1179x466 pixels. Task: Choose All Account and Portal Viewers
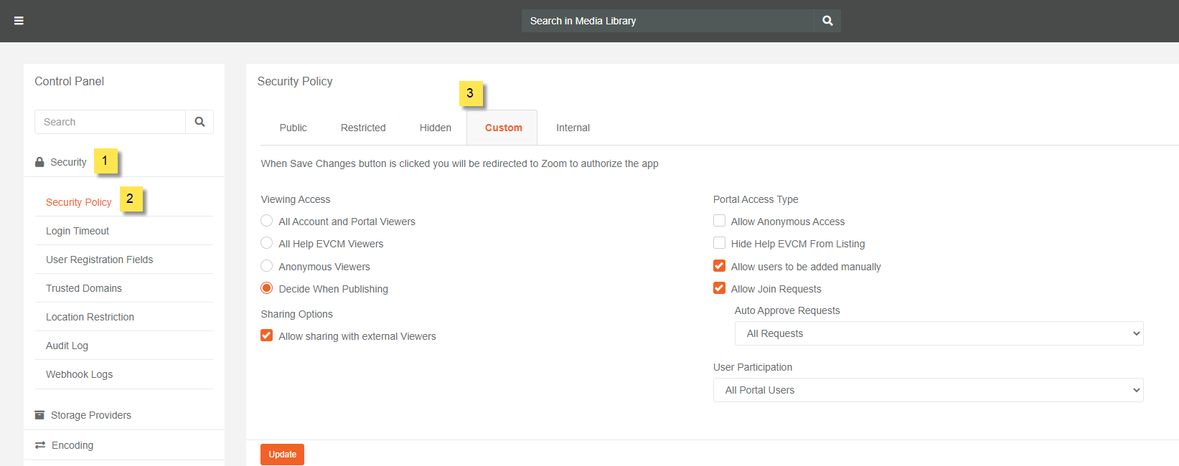tap(267, 221)
